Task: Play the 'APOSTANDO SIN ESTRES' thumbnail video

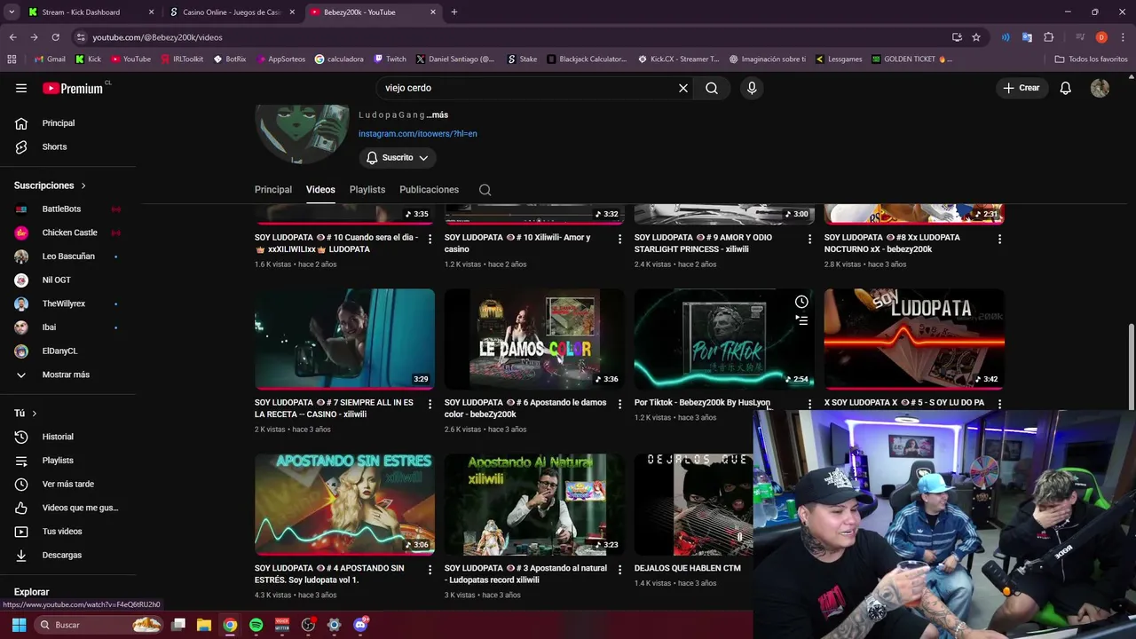Action: pyautogui.click(x=344, y=504)
